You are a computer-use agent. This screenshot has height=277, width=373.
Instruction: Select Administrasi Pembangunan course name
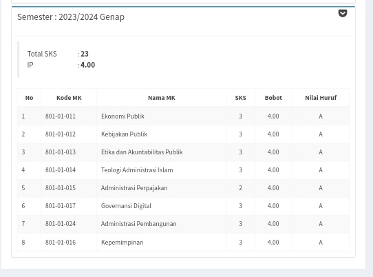139,224
